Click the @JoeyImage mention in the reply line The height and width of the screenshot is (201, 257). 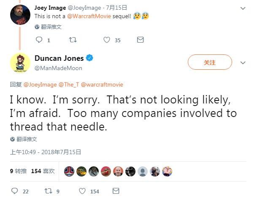pyautogui.click(x=41, y=84)
